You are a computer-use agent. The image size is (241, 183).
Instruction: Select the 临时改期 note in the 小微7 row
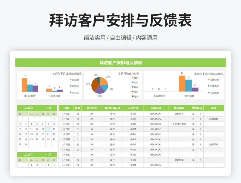(x=214, y=144)
